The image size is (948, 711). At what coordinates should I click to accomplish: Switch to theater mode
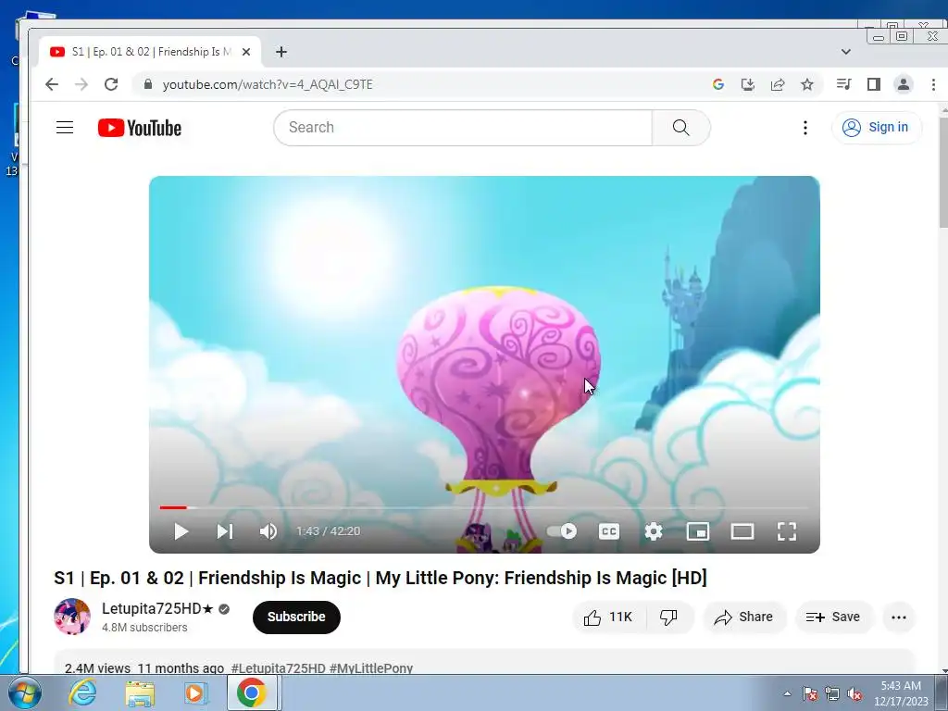coord(742,531)
